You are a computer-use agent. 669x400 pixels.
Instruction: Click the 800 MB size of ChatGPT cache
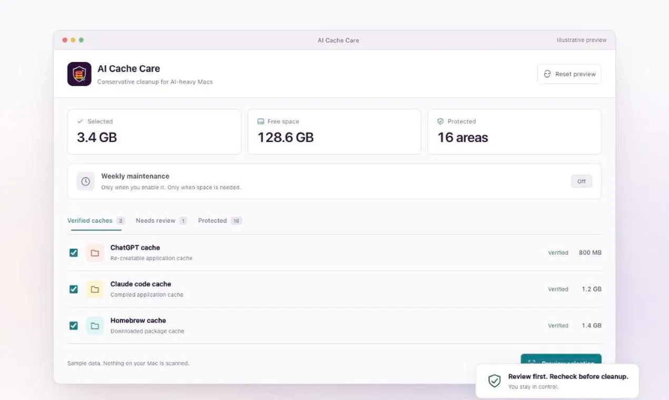(590, 253)
